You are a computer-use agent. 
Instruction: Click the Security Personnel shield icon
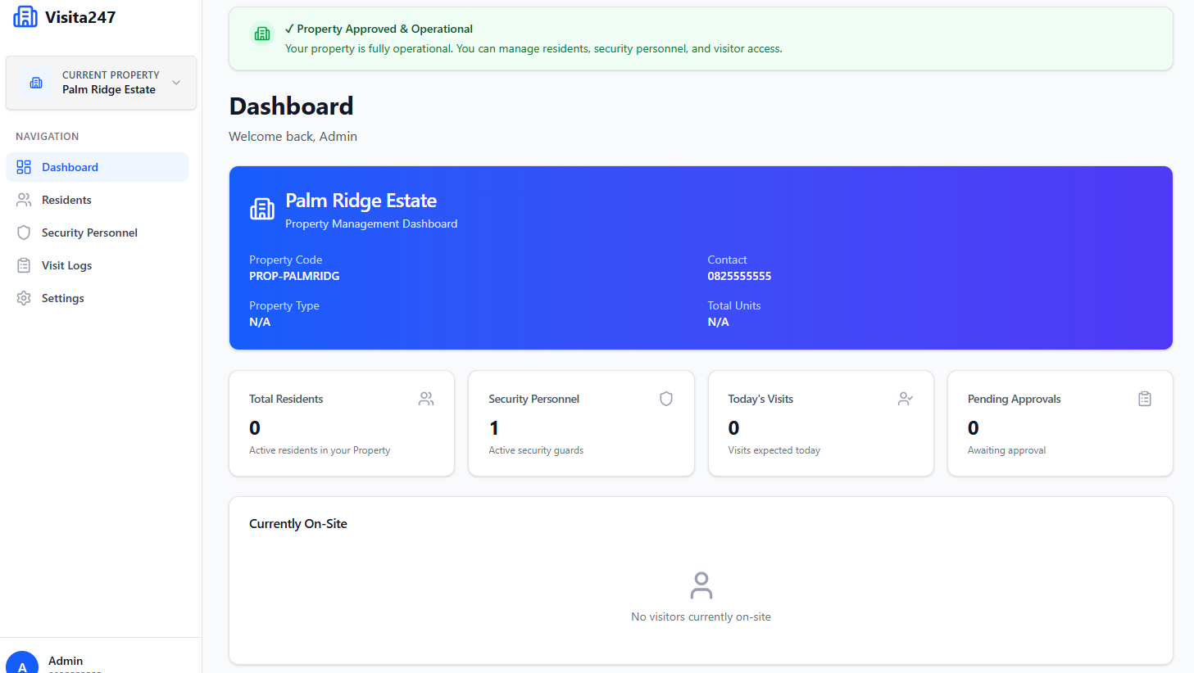pyautogui.click(x=23, y=232)
